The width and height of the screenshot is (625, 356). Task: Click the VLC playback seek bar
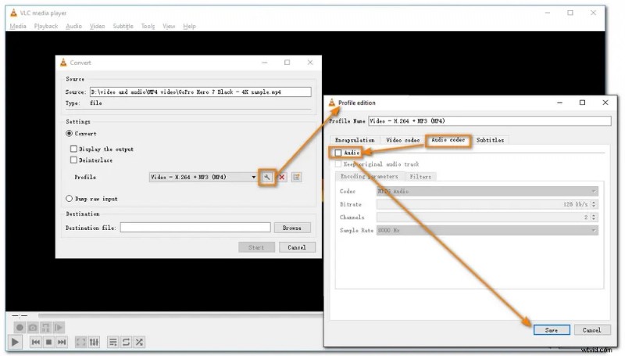[x=180, y=315]
